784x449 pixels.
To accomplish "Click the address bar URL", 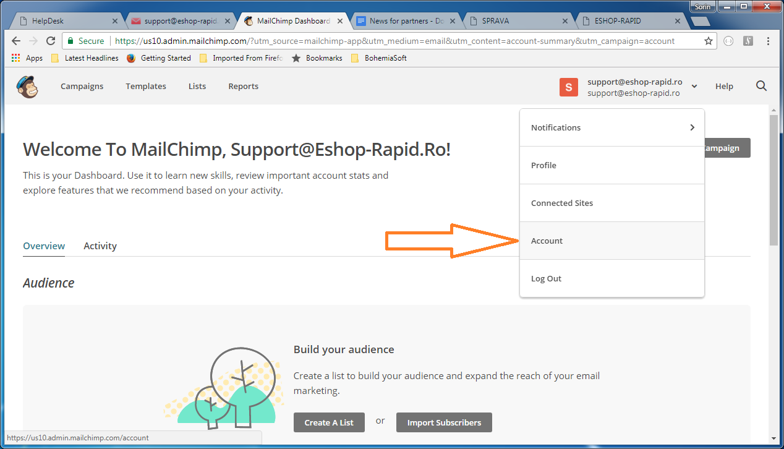I will [394, 41].
